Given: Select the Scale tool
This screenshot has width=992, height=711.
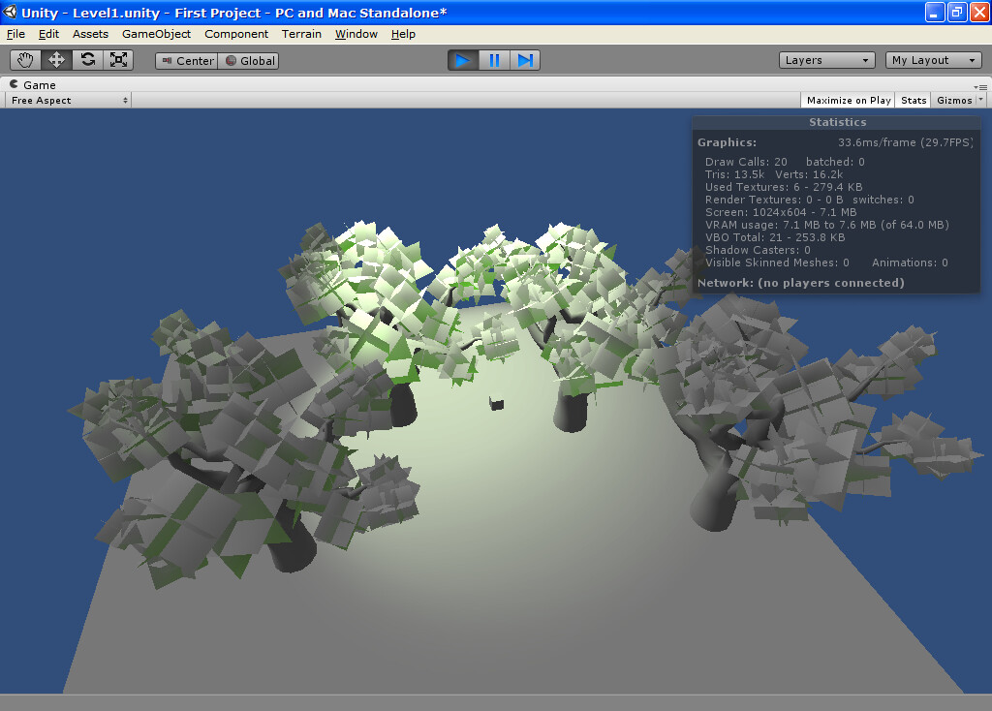Looking at the screenshot, I should click(x=117, y=59).
